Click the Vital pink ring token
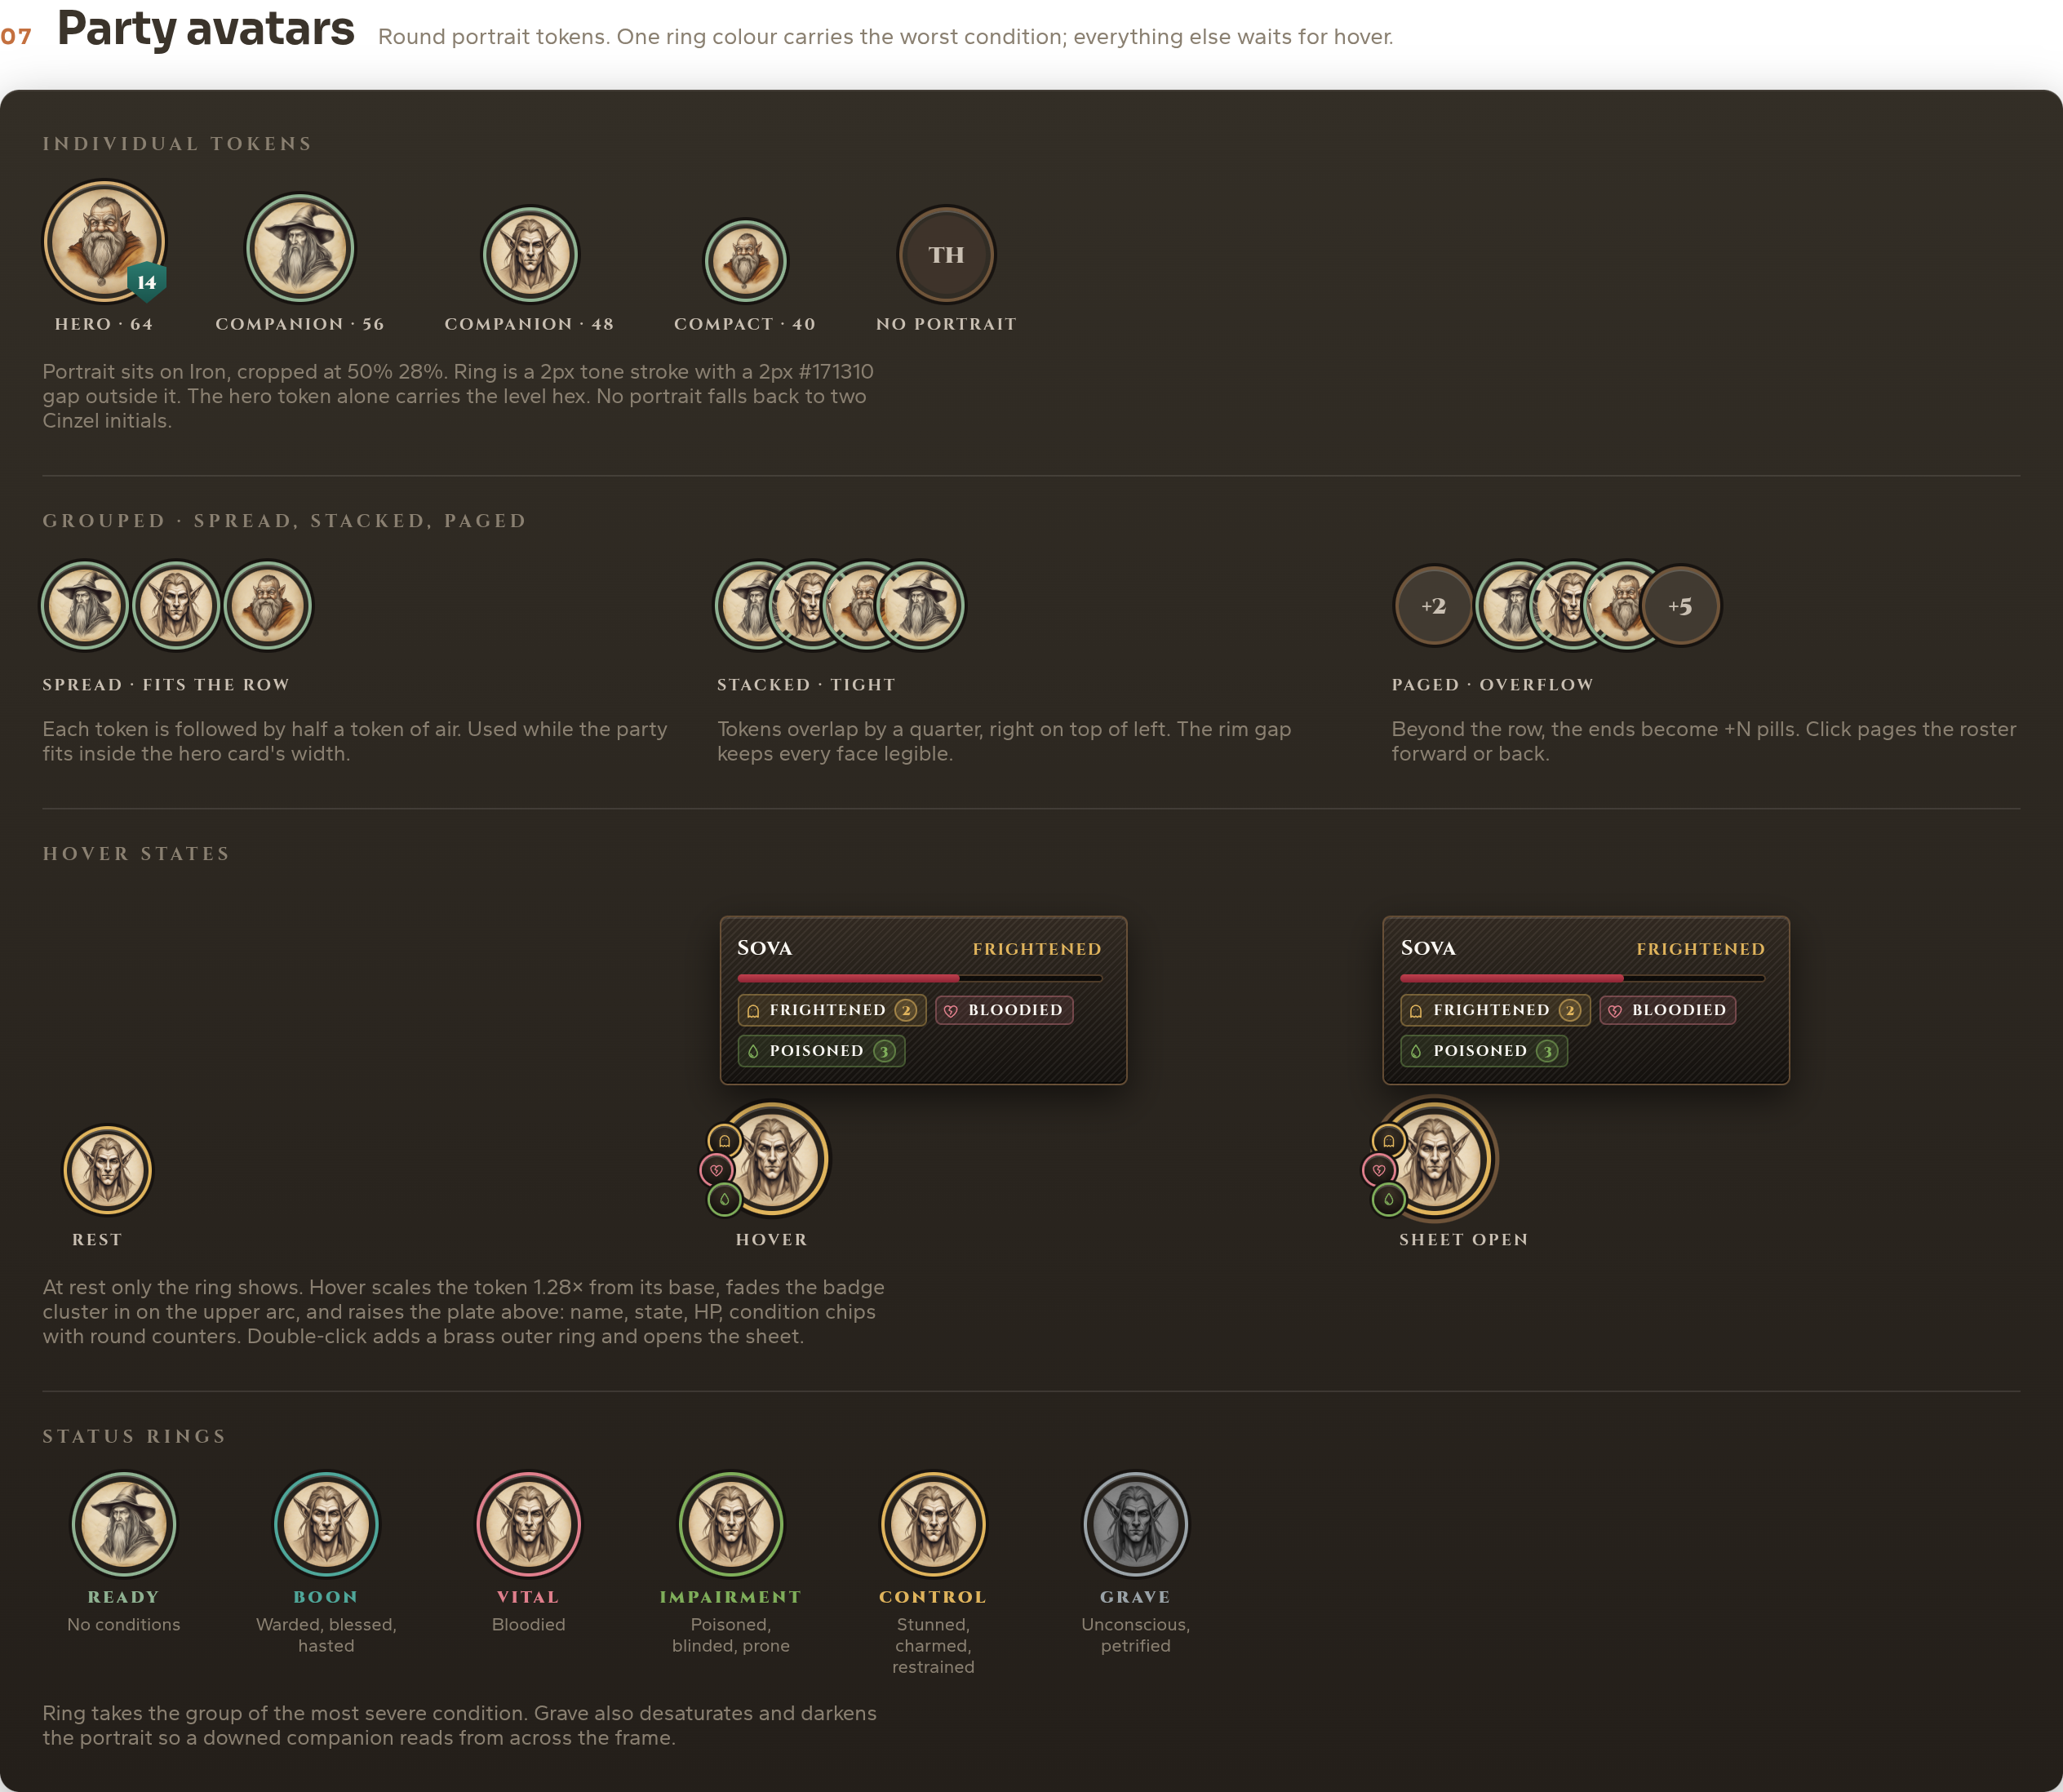Image resolution: width=2063 pixels, height=1792 pixels. [528, 1525]
